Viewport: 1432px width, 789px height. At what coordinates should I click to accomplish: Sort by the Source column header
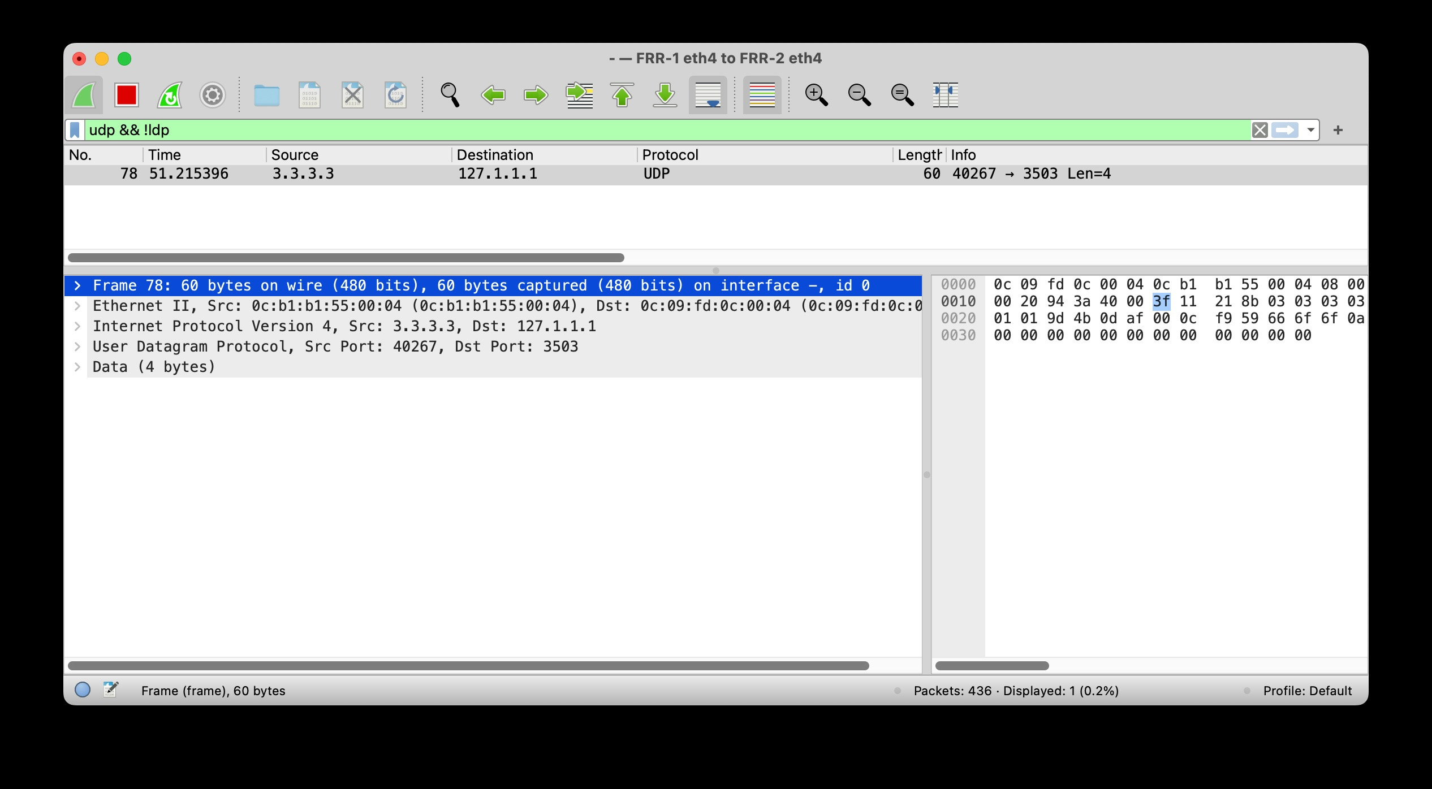pos(359,155)
